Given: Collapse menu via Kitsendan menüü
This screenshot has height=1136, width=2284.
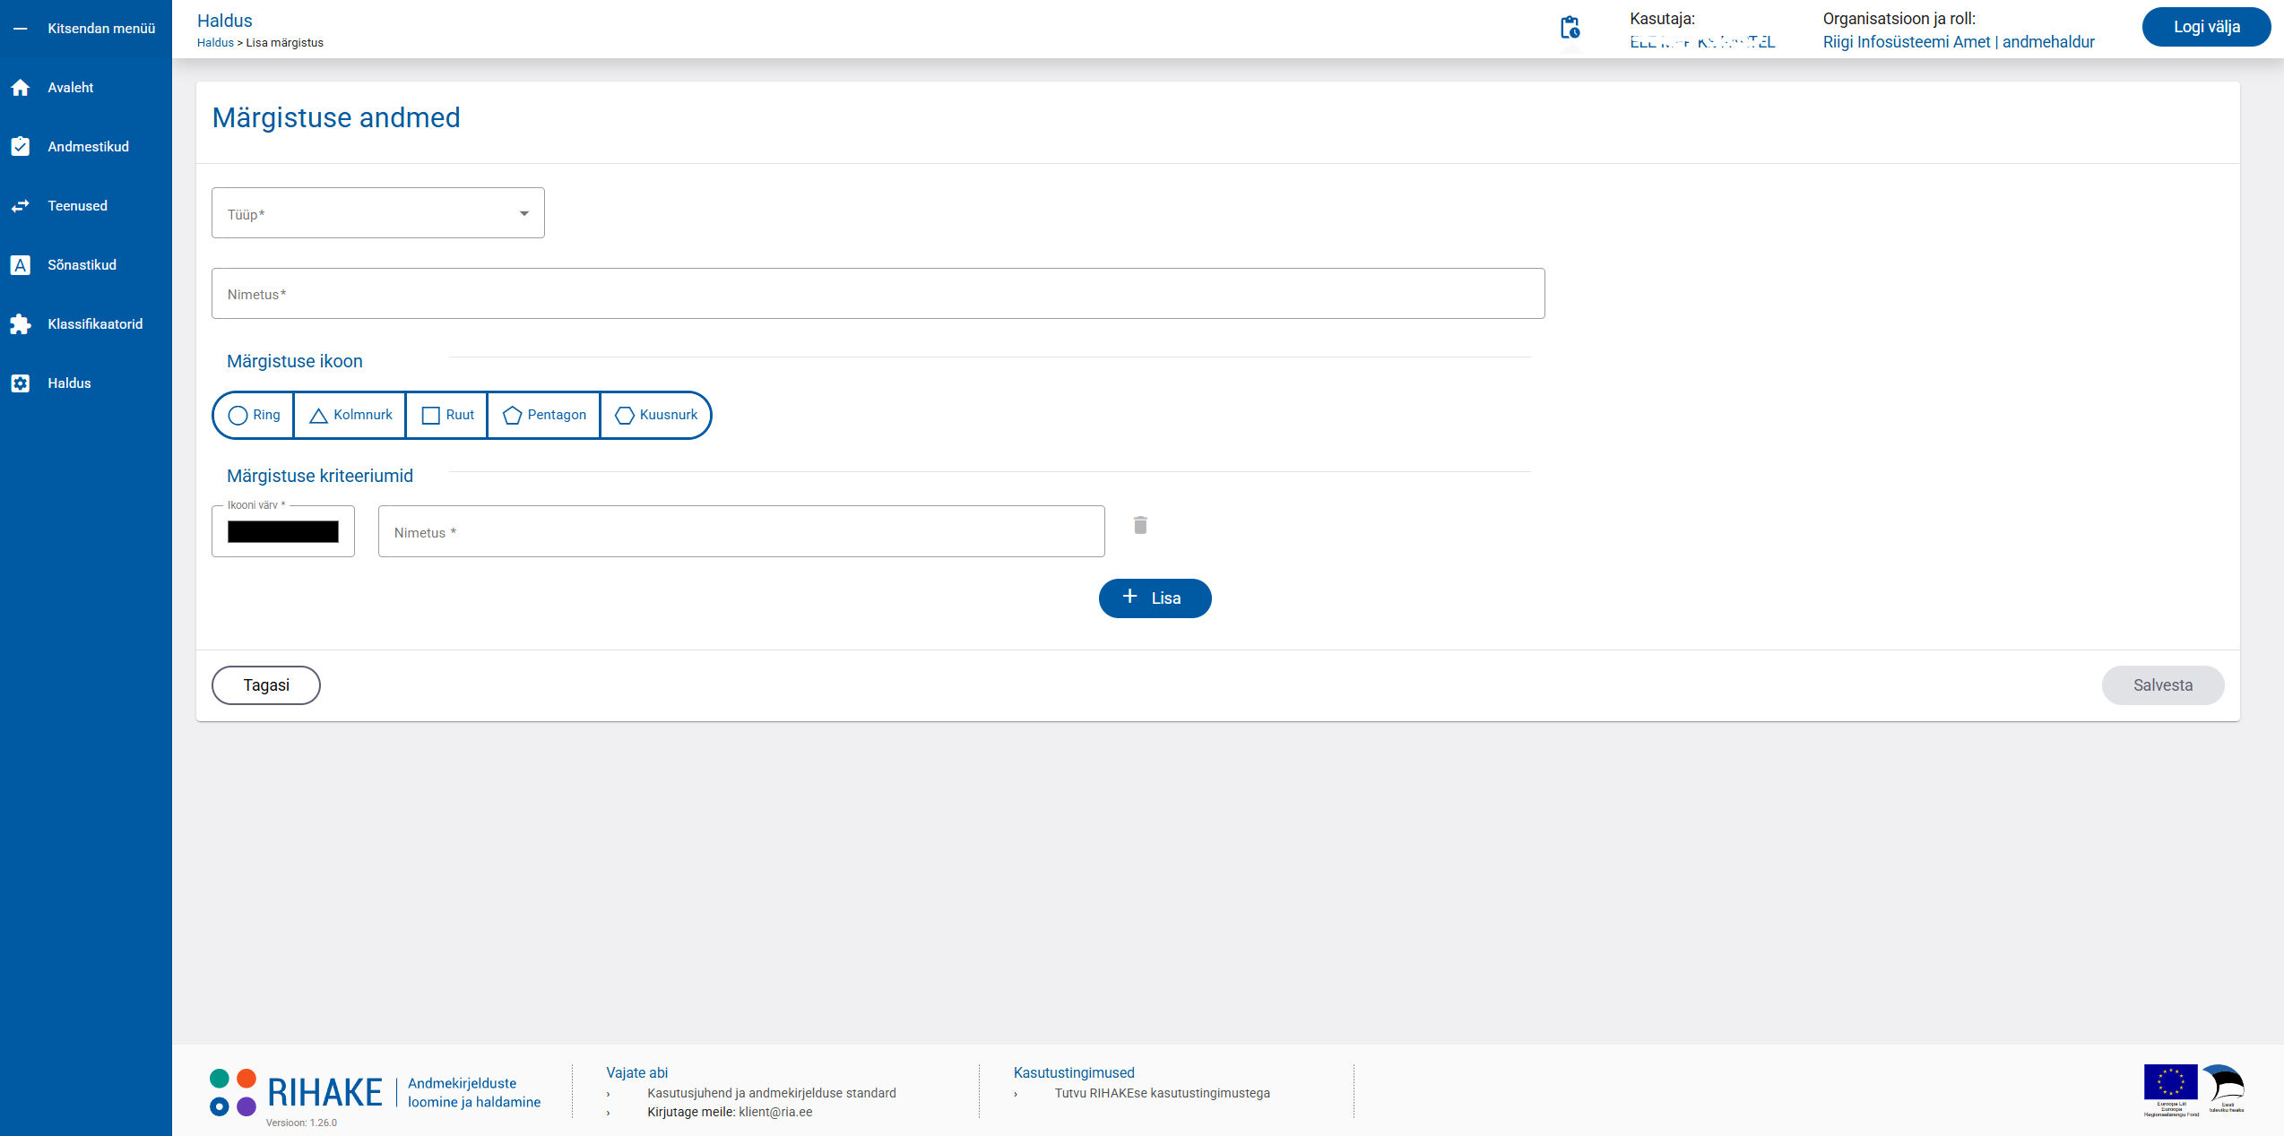Looking at the screenshot, I should tap(86, 29).
